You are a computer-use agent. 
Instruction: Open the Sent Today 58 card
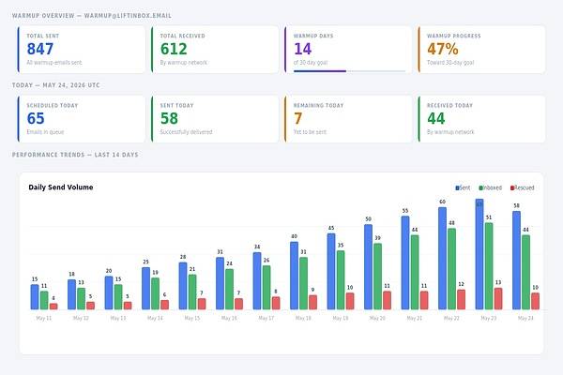pyautogui.click(x=215, y=119)
